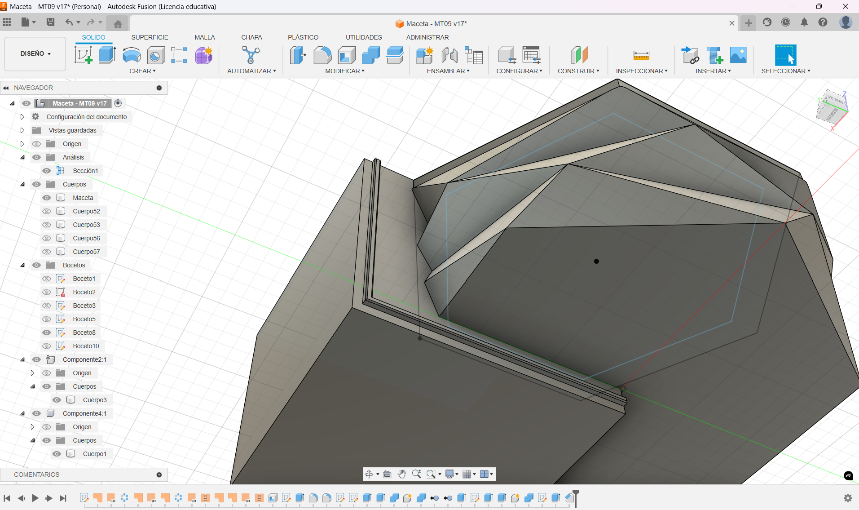The image size is (859, 510).
Task: Click the Save icon
Action: [50, 22]
